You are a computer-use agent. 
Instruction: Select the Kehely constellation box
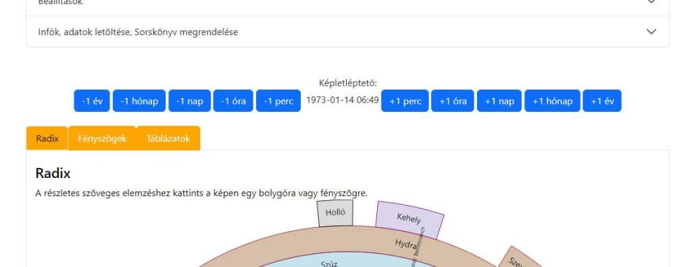(x=409, y=219)
